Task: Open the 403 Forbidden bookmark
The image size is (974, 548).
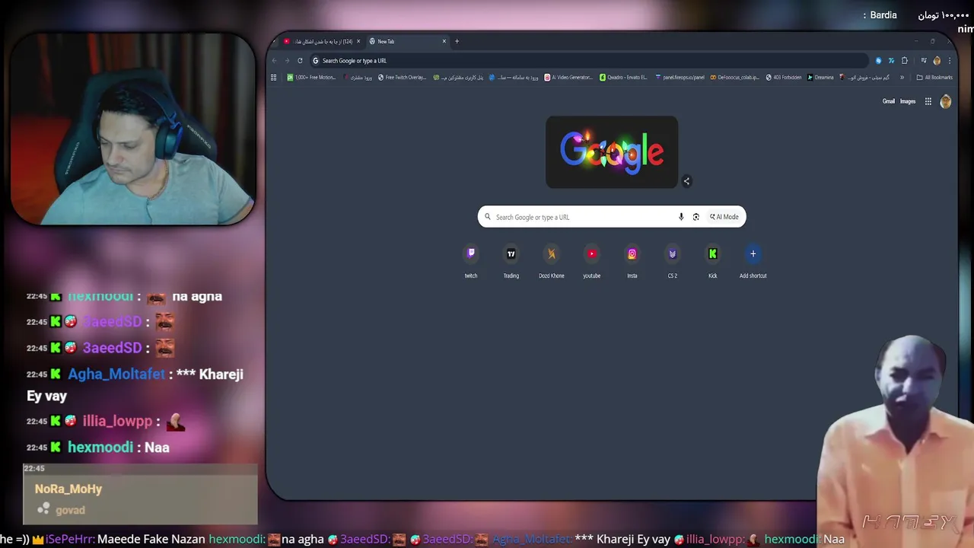Action: click(784, 77)
